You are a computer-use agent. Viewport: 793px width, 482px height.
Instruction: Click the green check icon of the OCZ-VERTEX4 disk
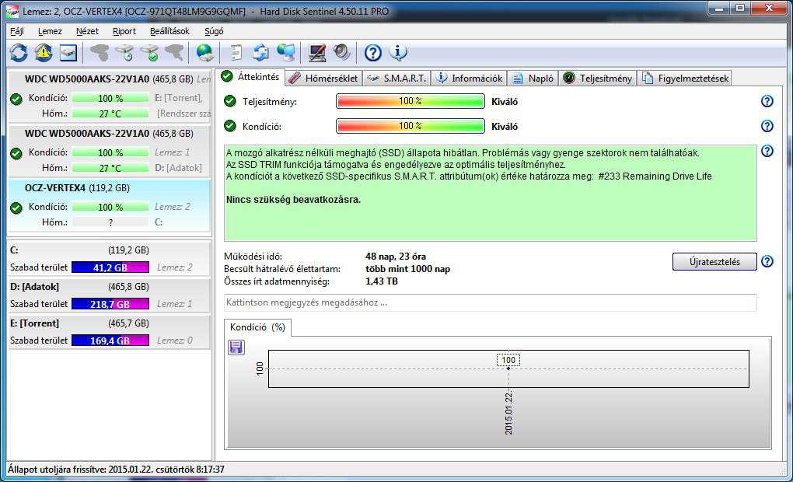point(16,208)
